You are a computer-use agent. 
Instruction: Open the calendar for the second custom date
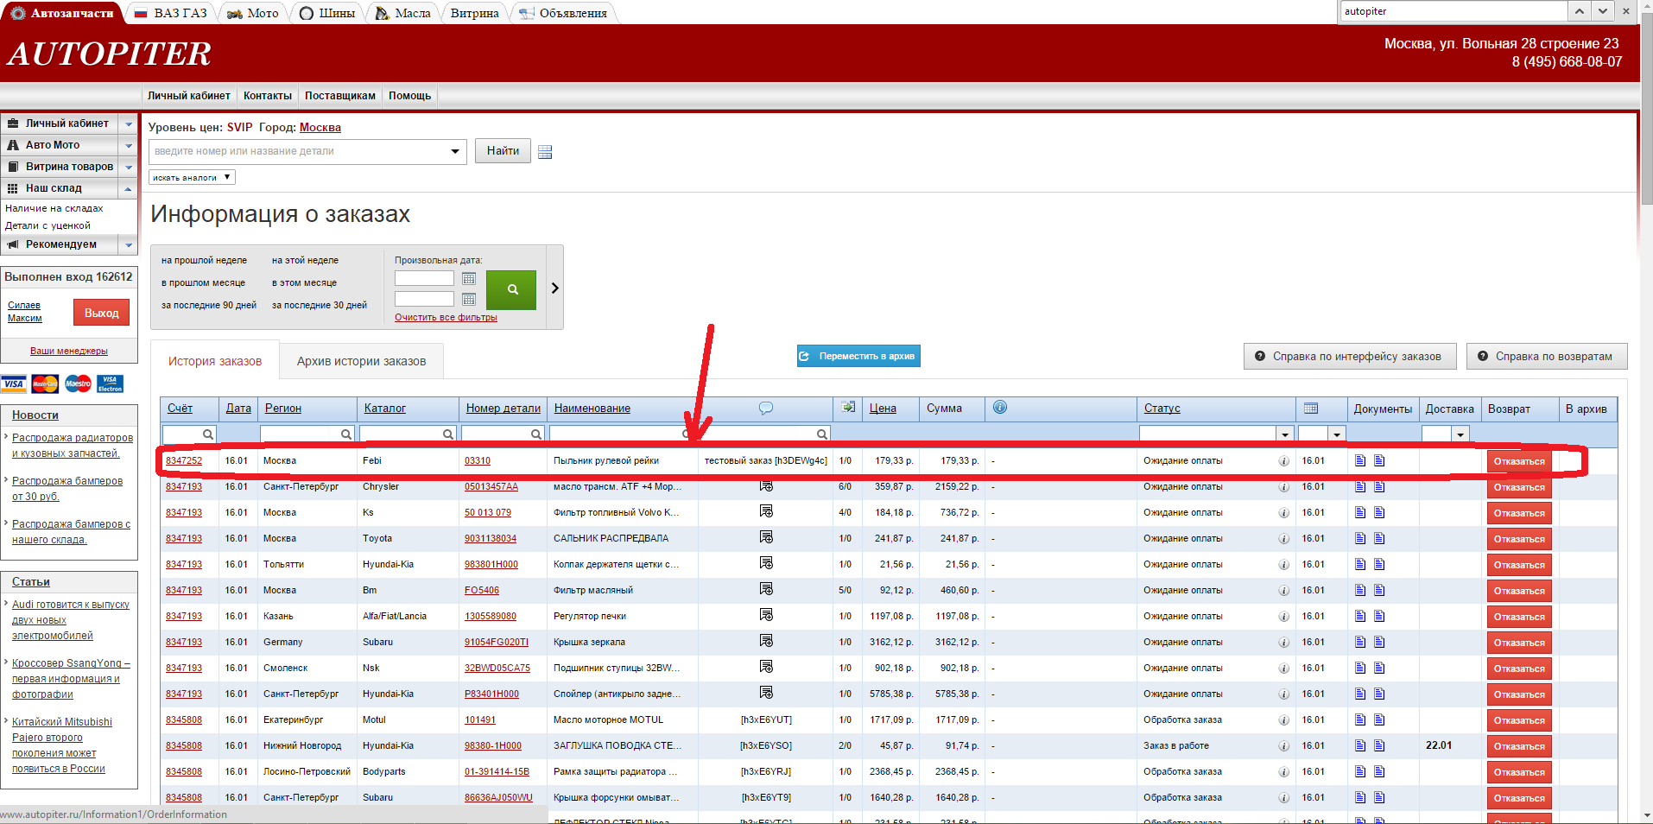pos(469,299)
